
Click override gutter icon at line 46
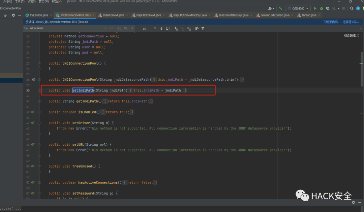tap(33, 145)
